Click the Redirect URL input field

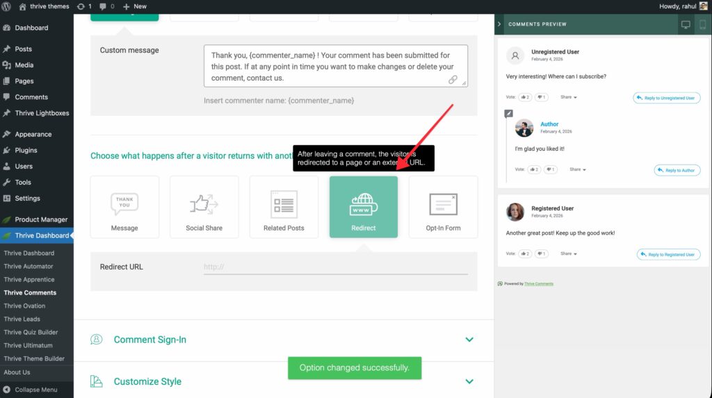(x=335, y=267)
